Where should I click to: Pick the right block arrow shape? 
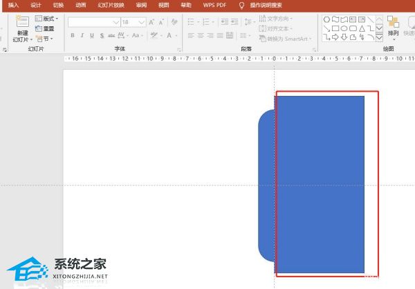[x=335, y=37]
